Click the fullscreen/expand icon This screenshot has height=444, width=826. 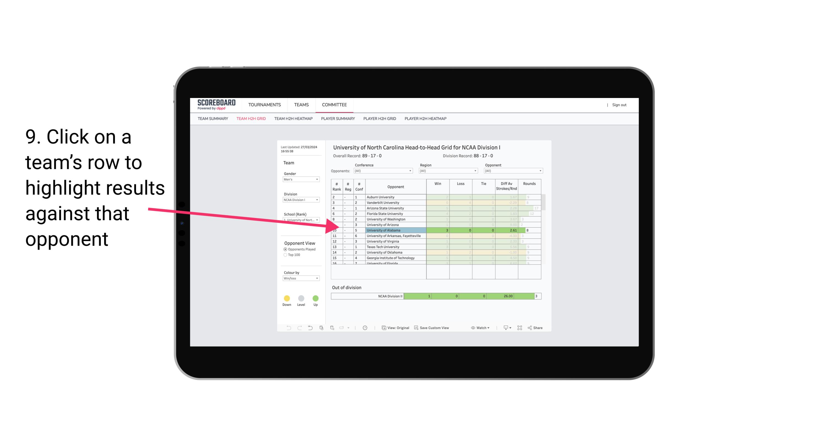coord(520,328)
